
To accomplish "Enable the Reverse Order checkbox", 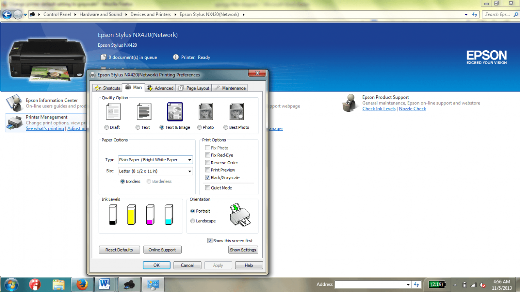I will 207,162.
